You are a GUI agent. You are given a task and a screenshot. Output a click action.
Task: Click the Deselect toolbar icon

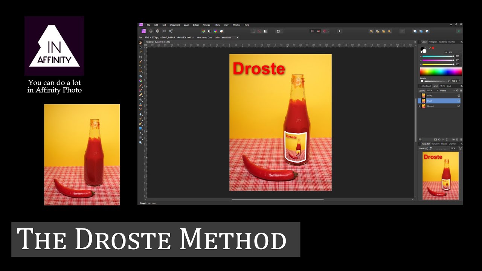click(259, 31)
